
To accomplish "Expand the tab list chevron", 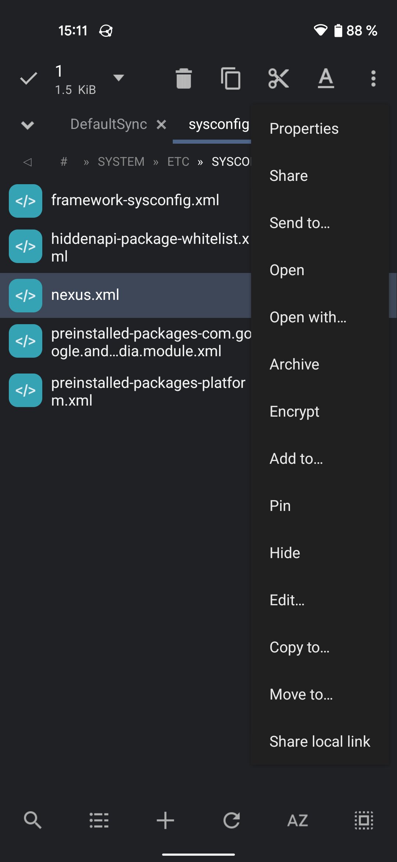I will pyautogui.click(x=28, y=125).
